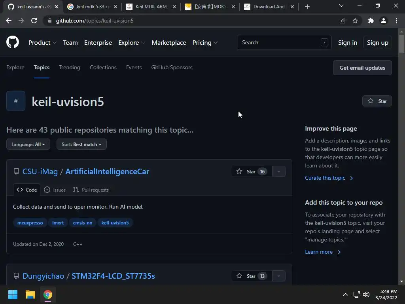Open Pull requests of ArtificialIntelligenceCar
Image resolution: width=405 pixels, height=304 pixels.
(x=91, y=190)
